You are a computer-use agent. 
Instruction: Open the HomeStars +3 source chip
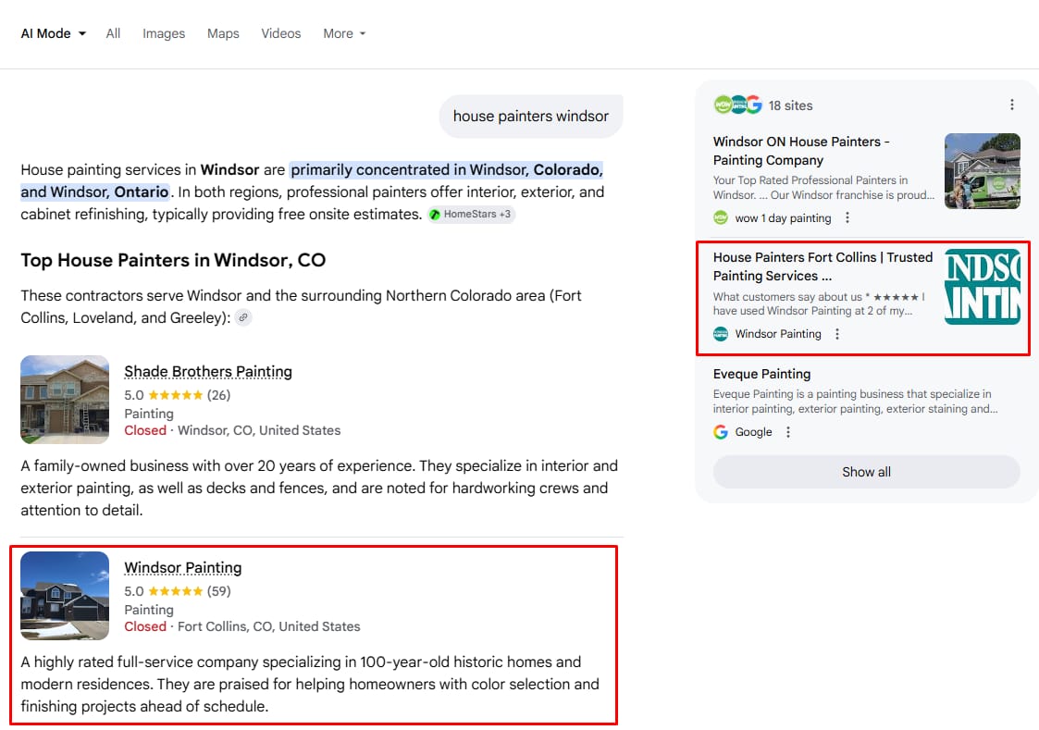471,215
